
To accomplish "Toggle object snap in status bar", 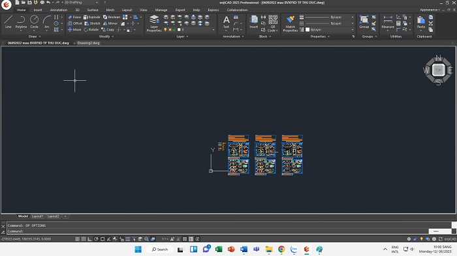I will pyautogui.click(x=102, y=239).
